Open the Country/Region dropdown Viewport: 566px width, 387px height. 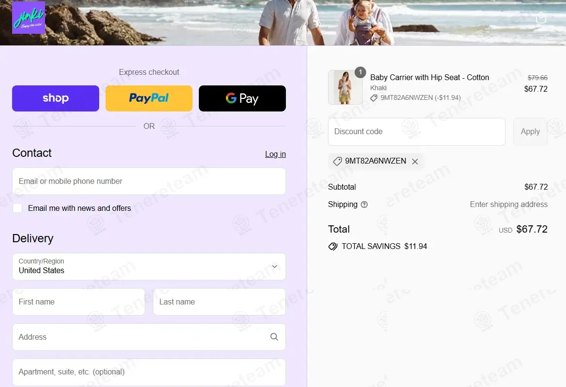[149, 266]
